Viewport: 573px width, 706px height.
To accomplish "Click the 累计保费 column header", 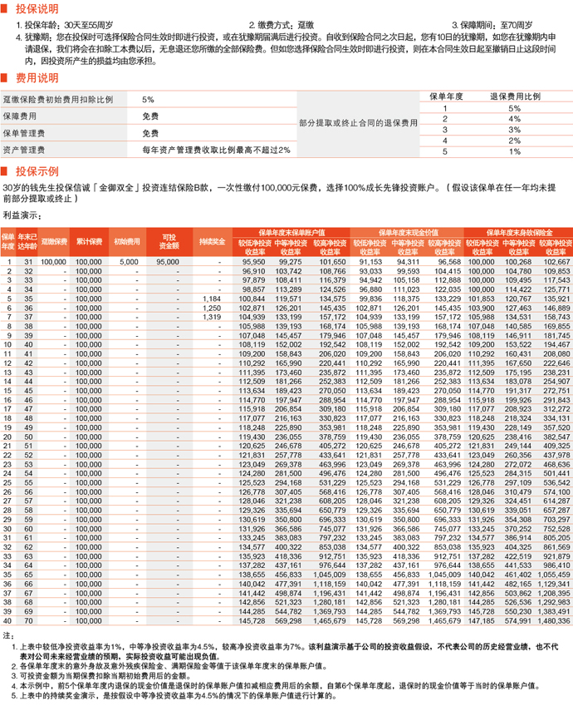I will (x=89, y=241).
